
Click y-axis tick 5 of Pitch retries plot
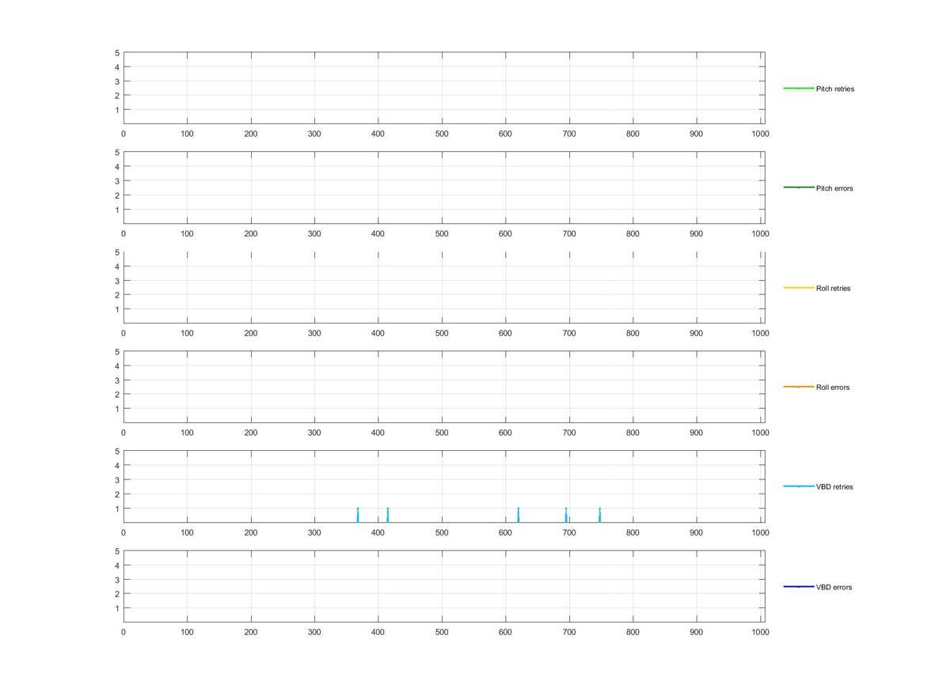(117, 53)
